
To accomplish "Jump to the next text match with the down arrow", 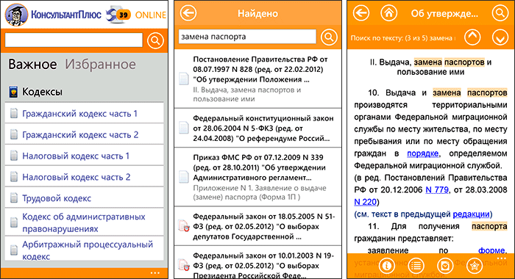I will [500, 37].
